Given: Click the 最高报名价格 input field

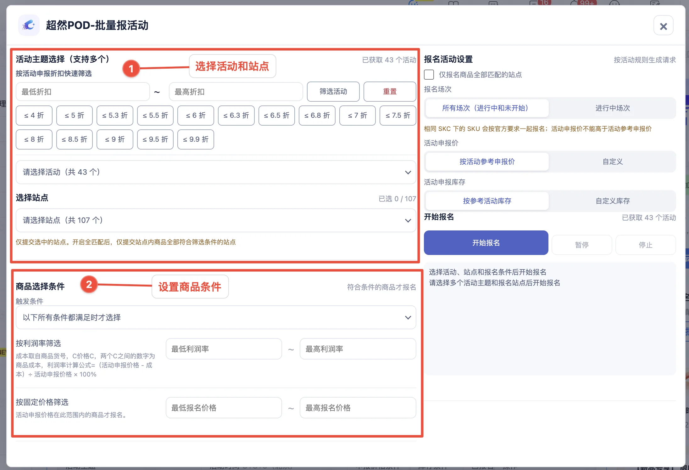Looking at the screenshot, I should click(x=358, y=408).
